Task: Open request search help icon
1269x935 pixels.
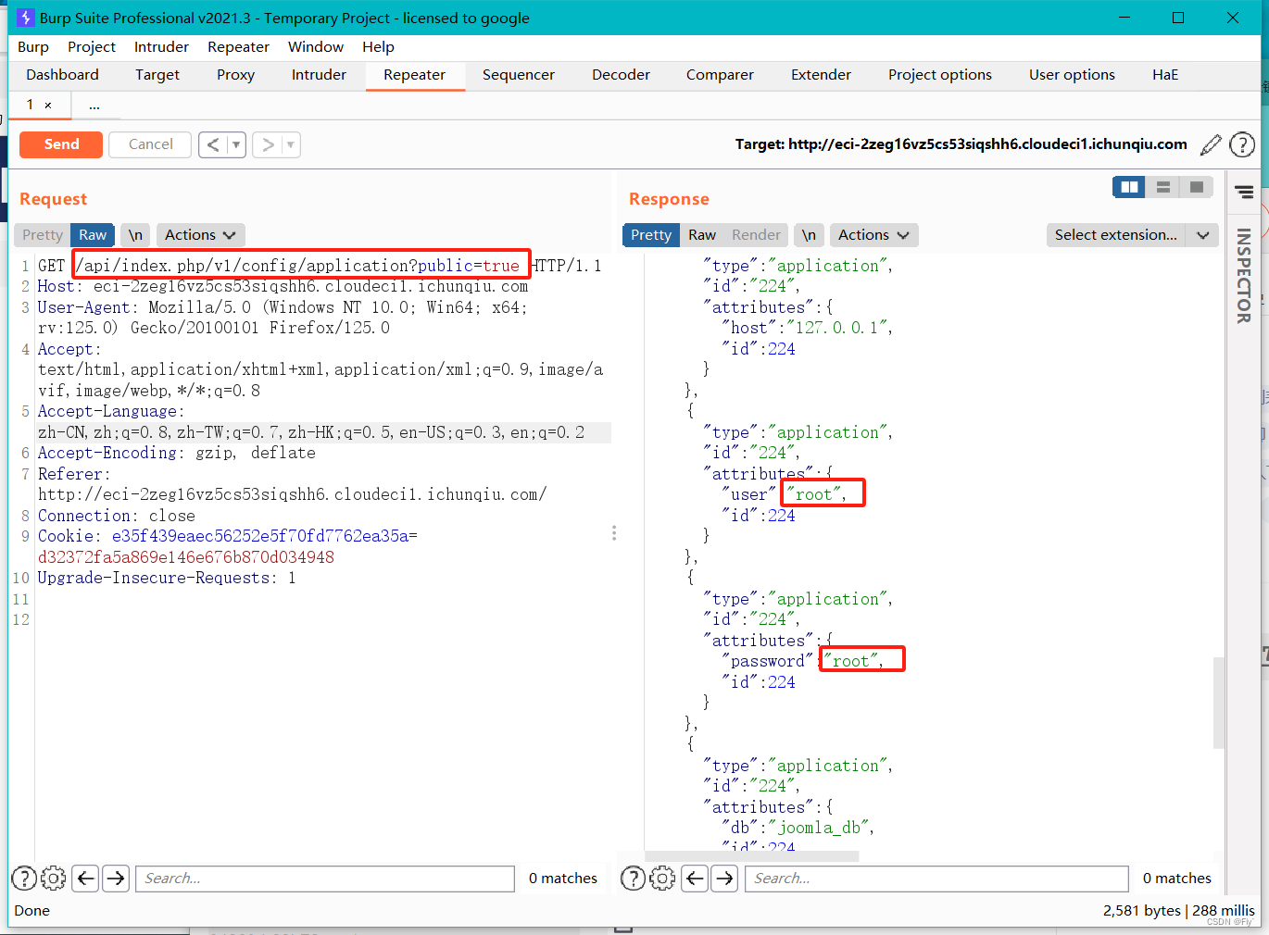Action: tap(24, 879)
